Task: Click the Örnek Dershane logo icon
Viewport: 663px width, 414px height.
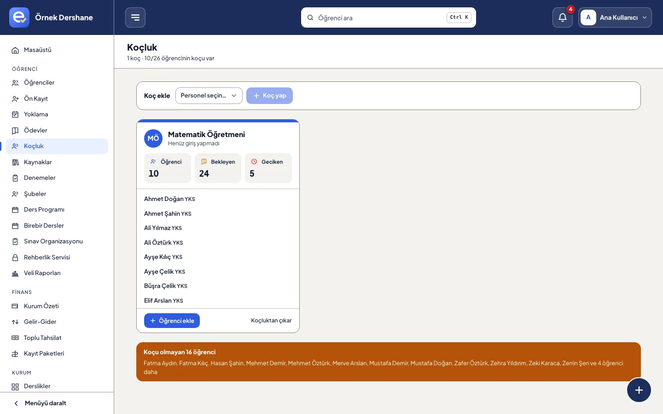Action: (19, 17)
